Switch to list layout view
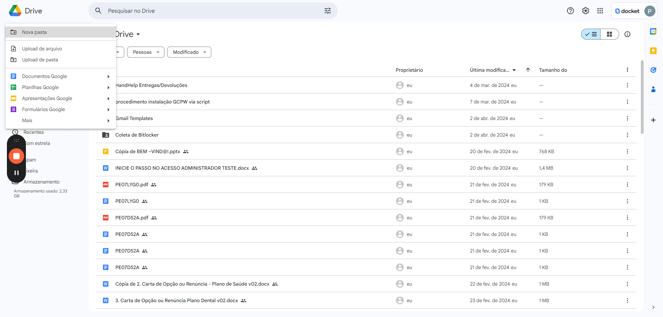Image resolution: width=663 pixels, height=317 pixels. click(x=591, y=34)
